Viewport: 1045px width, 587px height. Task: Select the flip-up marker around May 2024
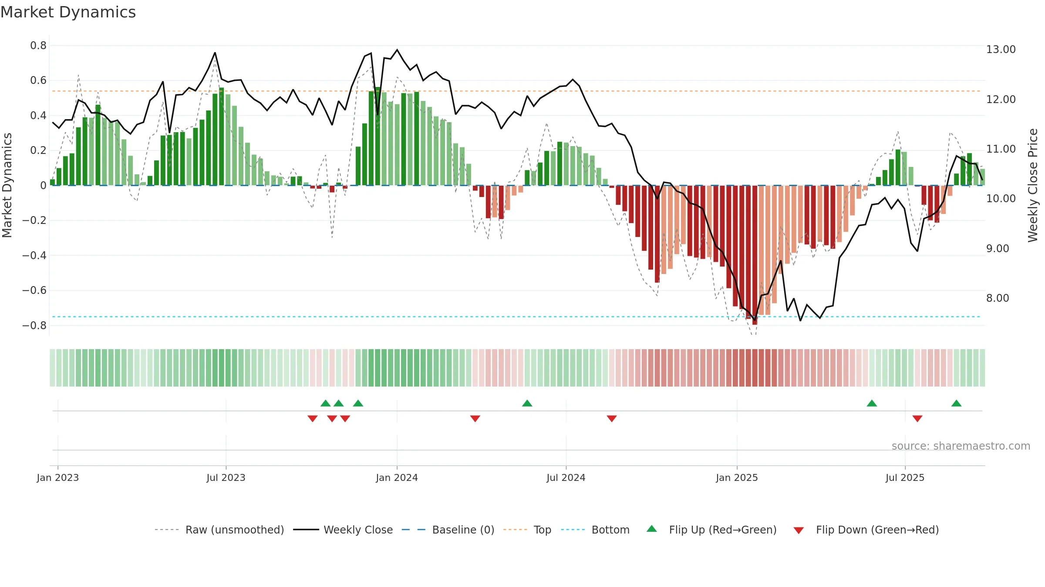[527, 403]
